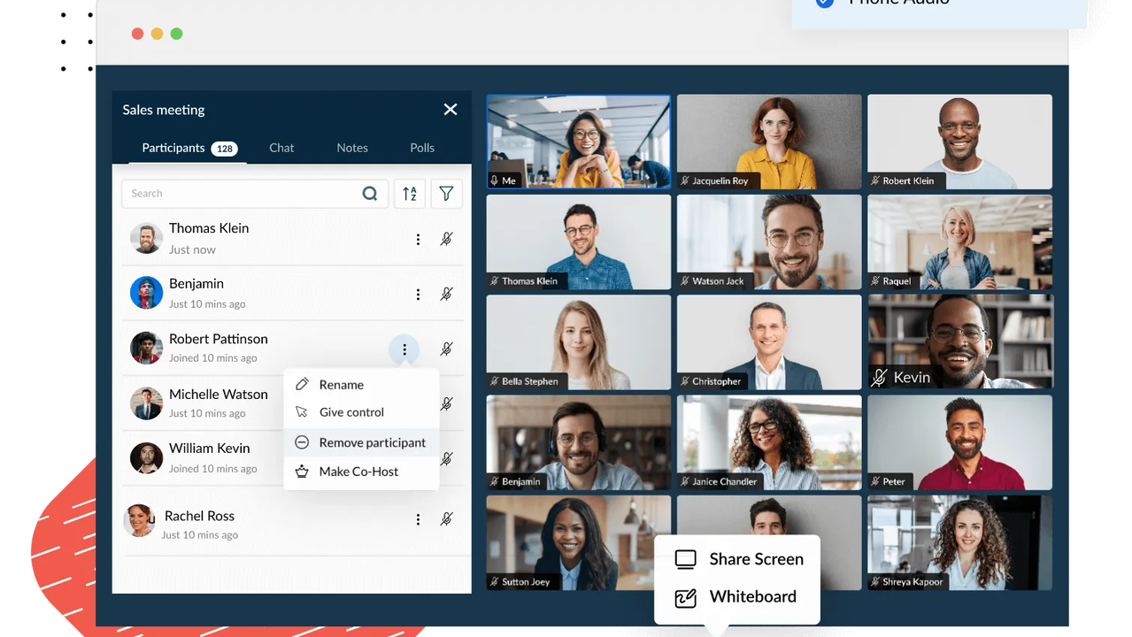Click Michelle Watson's avatar in list
The width and height of the screenshot is (1132, 637).
[x=146, y=403]
